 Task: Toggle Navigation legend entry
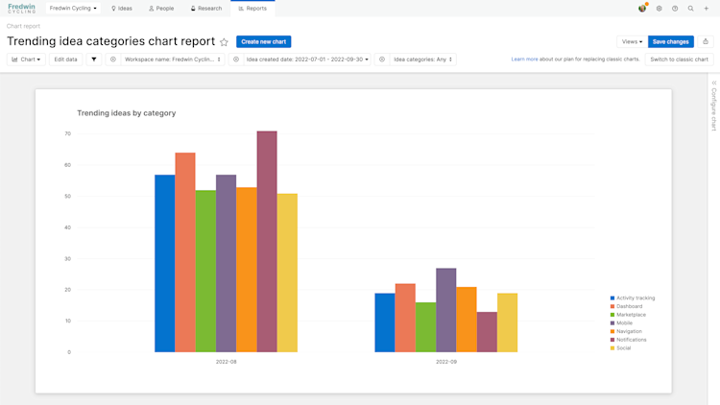(626, 331)
